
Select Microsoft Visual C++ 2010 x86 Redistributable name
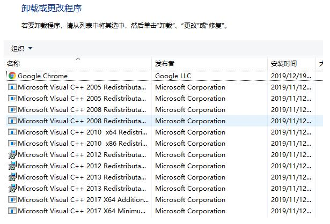click(82, 144)
